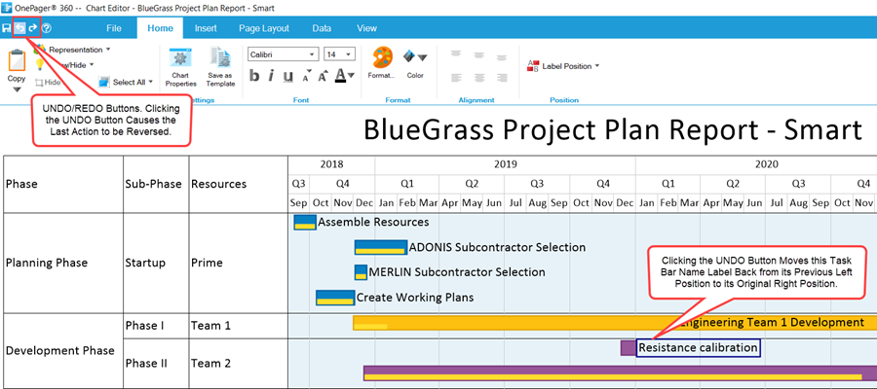877x389 pixels.
Task: Select the Assemble Resources task bar
Action: pyautogui.click(x=305, y=222)
